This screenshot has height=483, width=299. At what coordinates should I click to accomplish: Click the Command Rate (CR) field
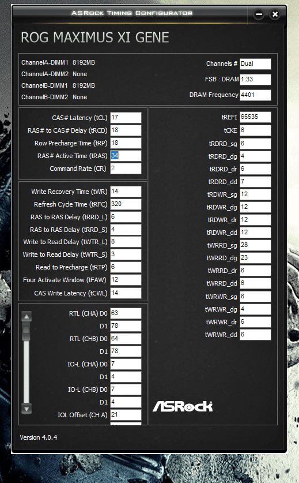pyautogui.click(x=126, y=168)
